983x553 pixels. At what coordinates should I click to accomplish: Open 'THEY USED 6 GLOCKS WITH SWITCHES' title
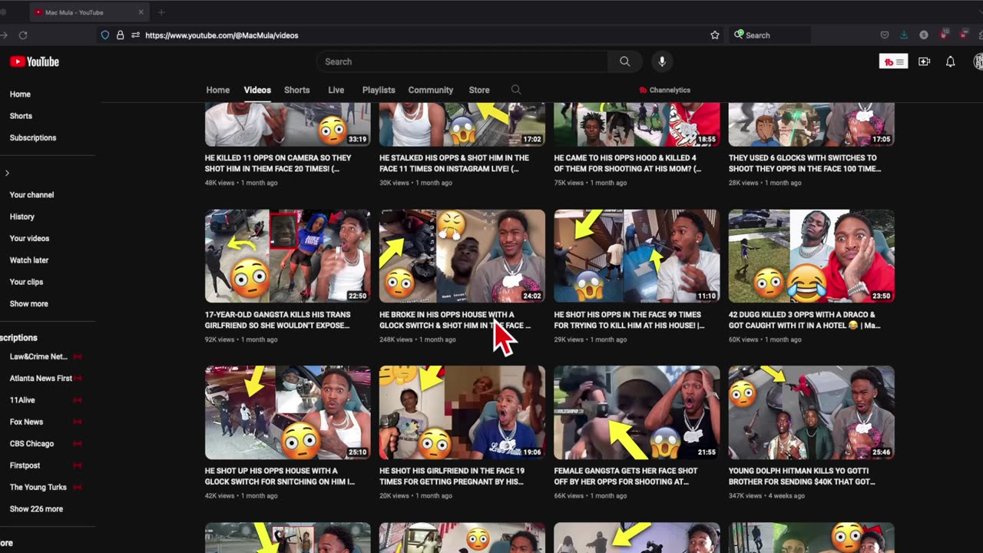tap(805, 163)
